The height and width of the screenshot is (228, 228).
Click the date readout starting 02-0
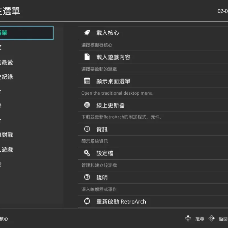point(223,11)
